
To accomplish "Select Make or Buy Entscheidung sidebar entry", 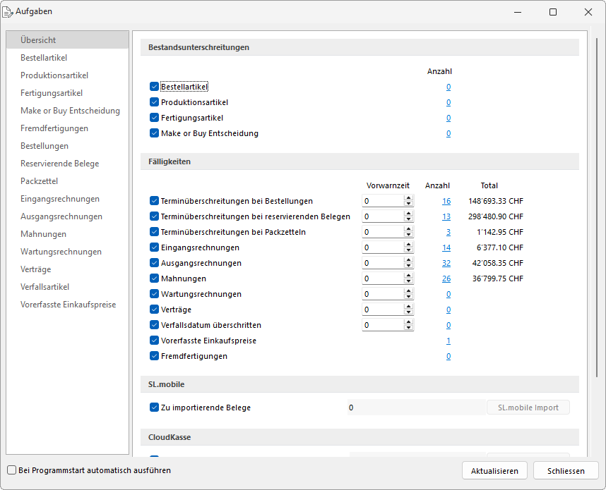I will pyautogui.click(x=70, y=111).
